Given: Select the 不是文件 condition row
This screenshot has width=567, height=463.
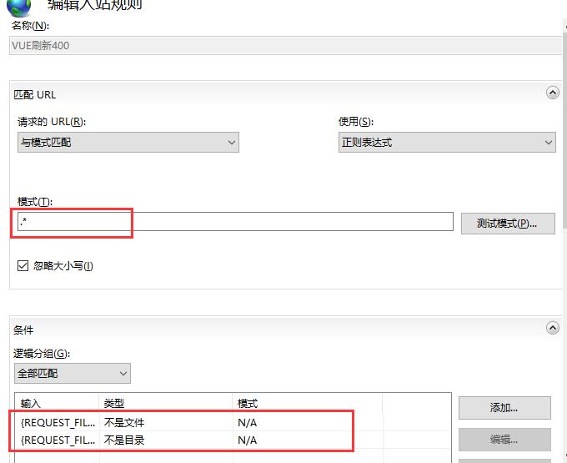Looking at the screenshot, I should coord(233,422).
